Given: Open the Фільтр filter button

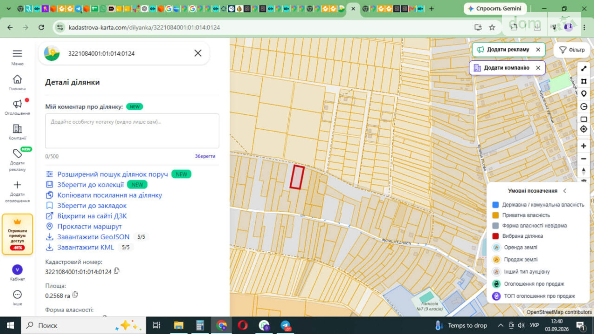Looking at the screenshot, I should 572,50.
